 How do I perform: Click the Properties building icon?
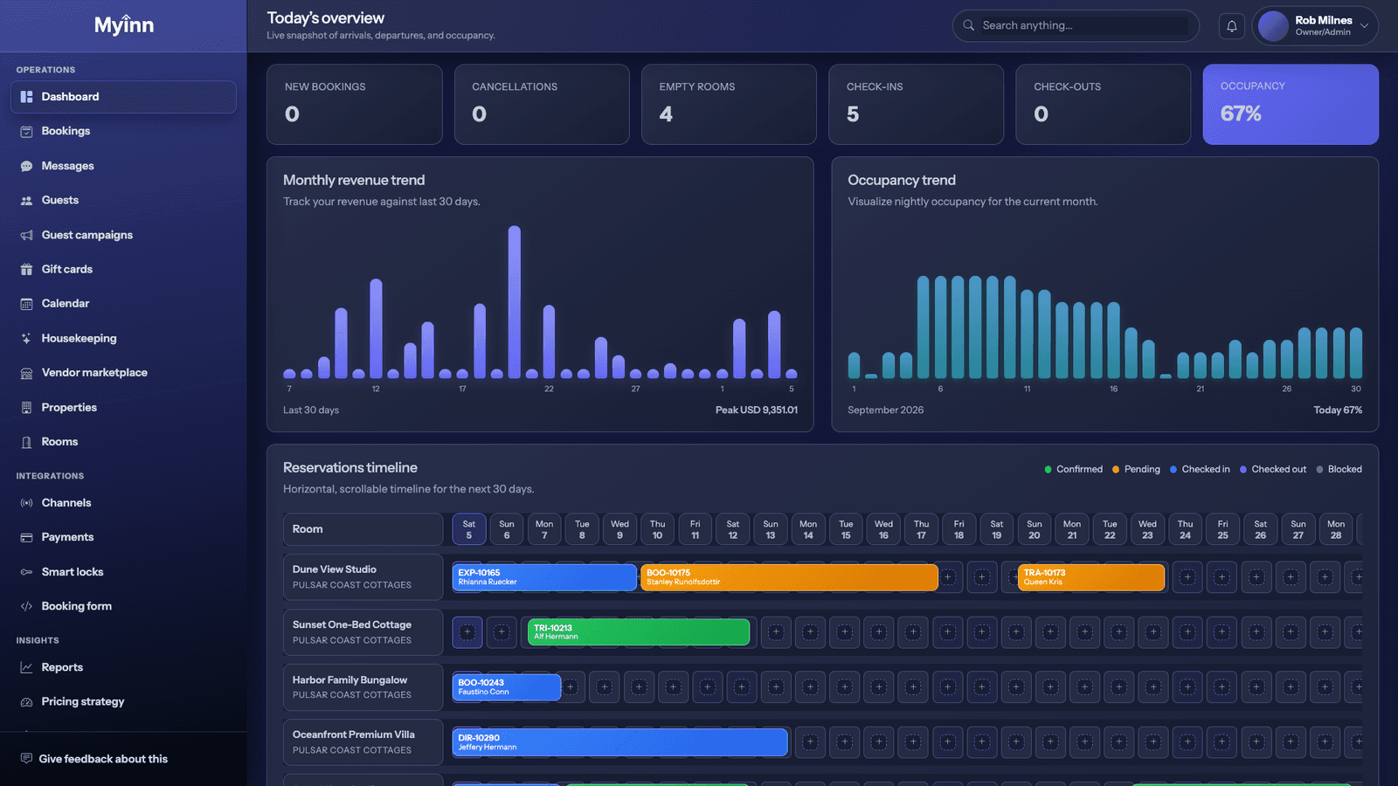point(26,408)
